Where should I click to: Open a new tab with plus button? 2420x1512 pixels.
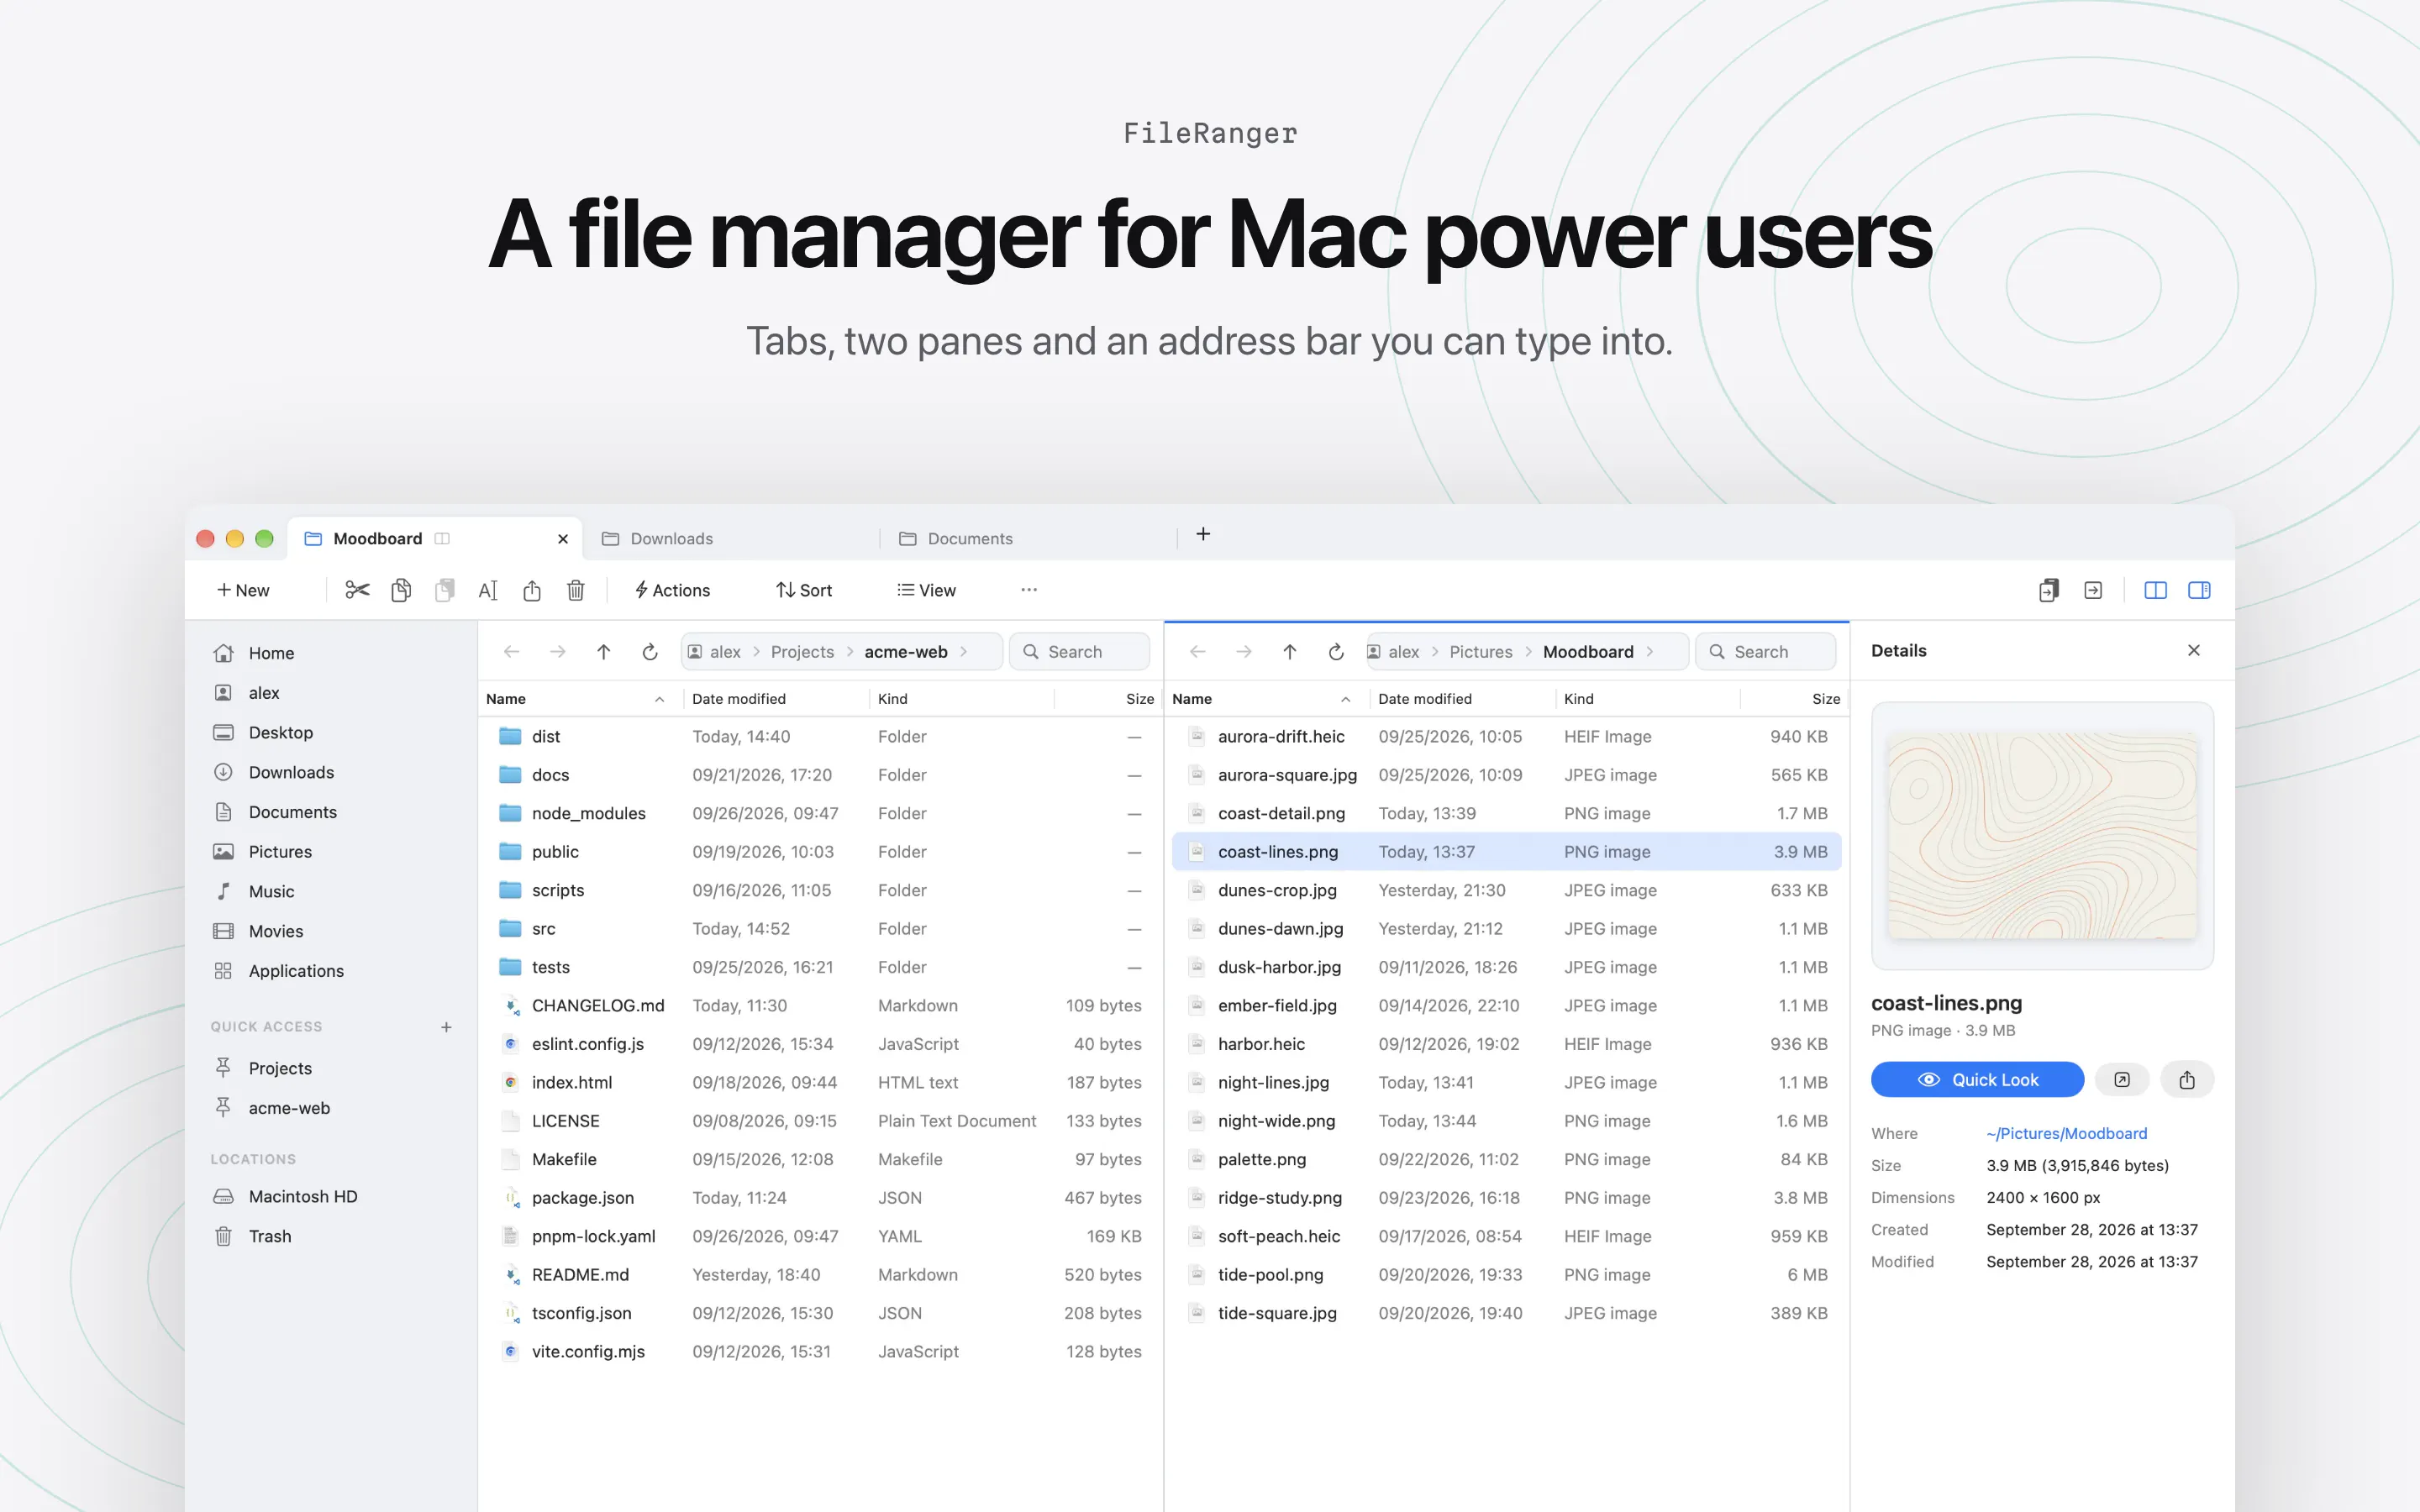coord(1203,534)
